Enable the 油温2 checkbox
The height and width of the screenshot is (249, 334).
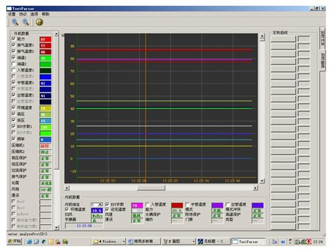pyautogui.click(x=13, y=64)
